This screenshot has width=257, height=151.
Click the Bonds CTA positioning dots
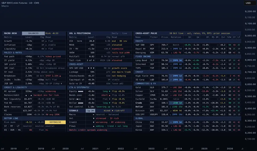click(x=79, y=95)
